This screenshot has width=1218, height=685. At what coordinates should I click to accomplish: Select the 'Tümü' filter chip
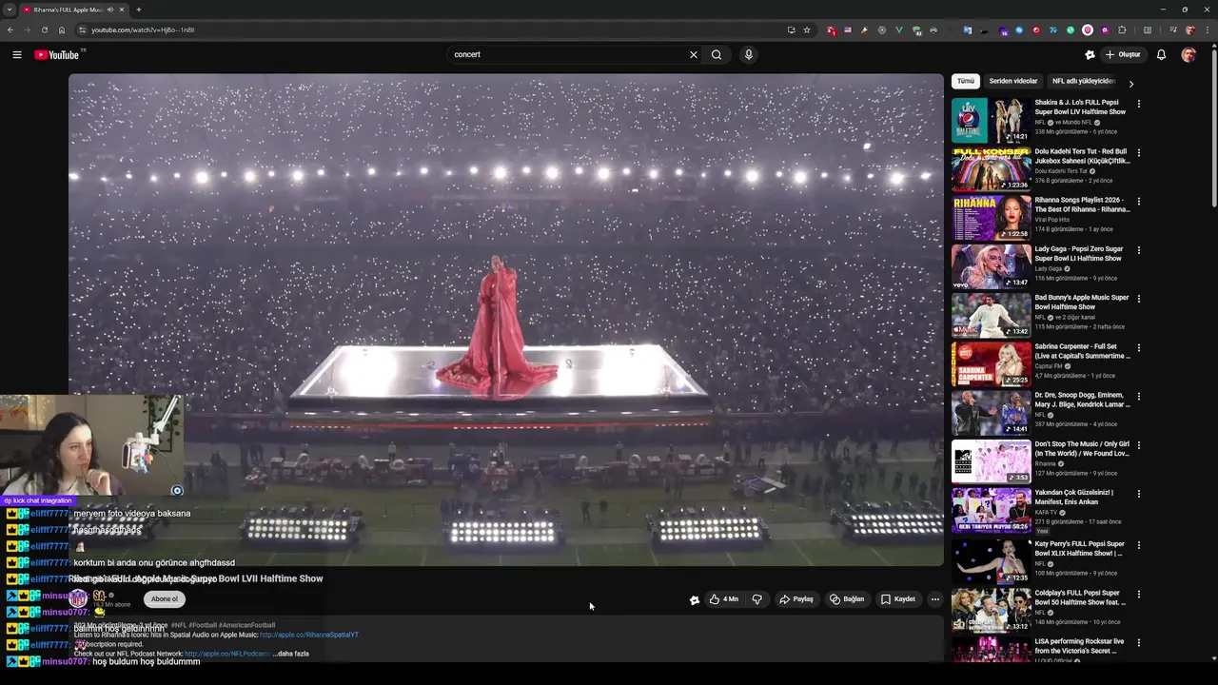click(x=966, y=81)
